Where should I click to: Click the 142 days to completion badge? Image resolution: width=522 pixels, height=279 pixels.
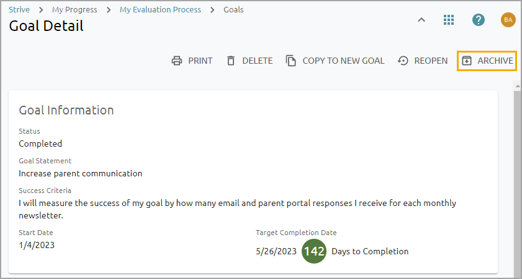[x=314, y=252]
